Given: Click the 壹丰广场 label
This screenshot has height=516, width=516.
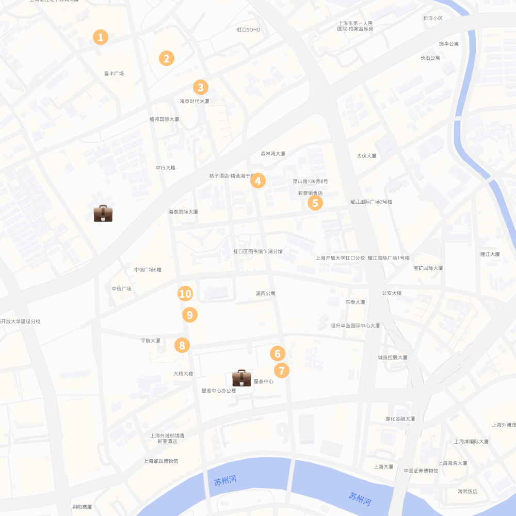Looking at the screenshot, I should (114, 73).
